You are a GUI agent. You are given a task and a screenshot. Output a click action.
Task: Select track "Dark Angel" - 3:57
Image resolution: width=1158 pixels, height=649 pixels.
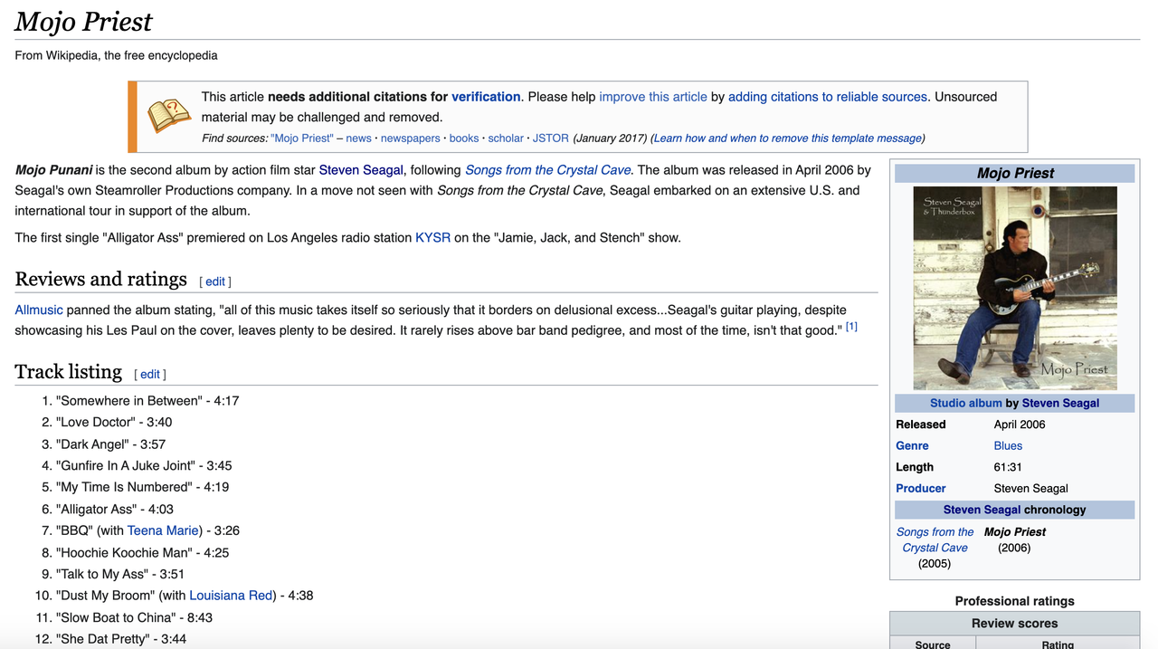(x=110, y=444)
